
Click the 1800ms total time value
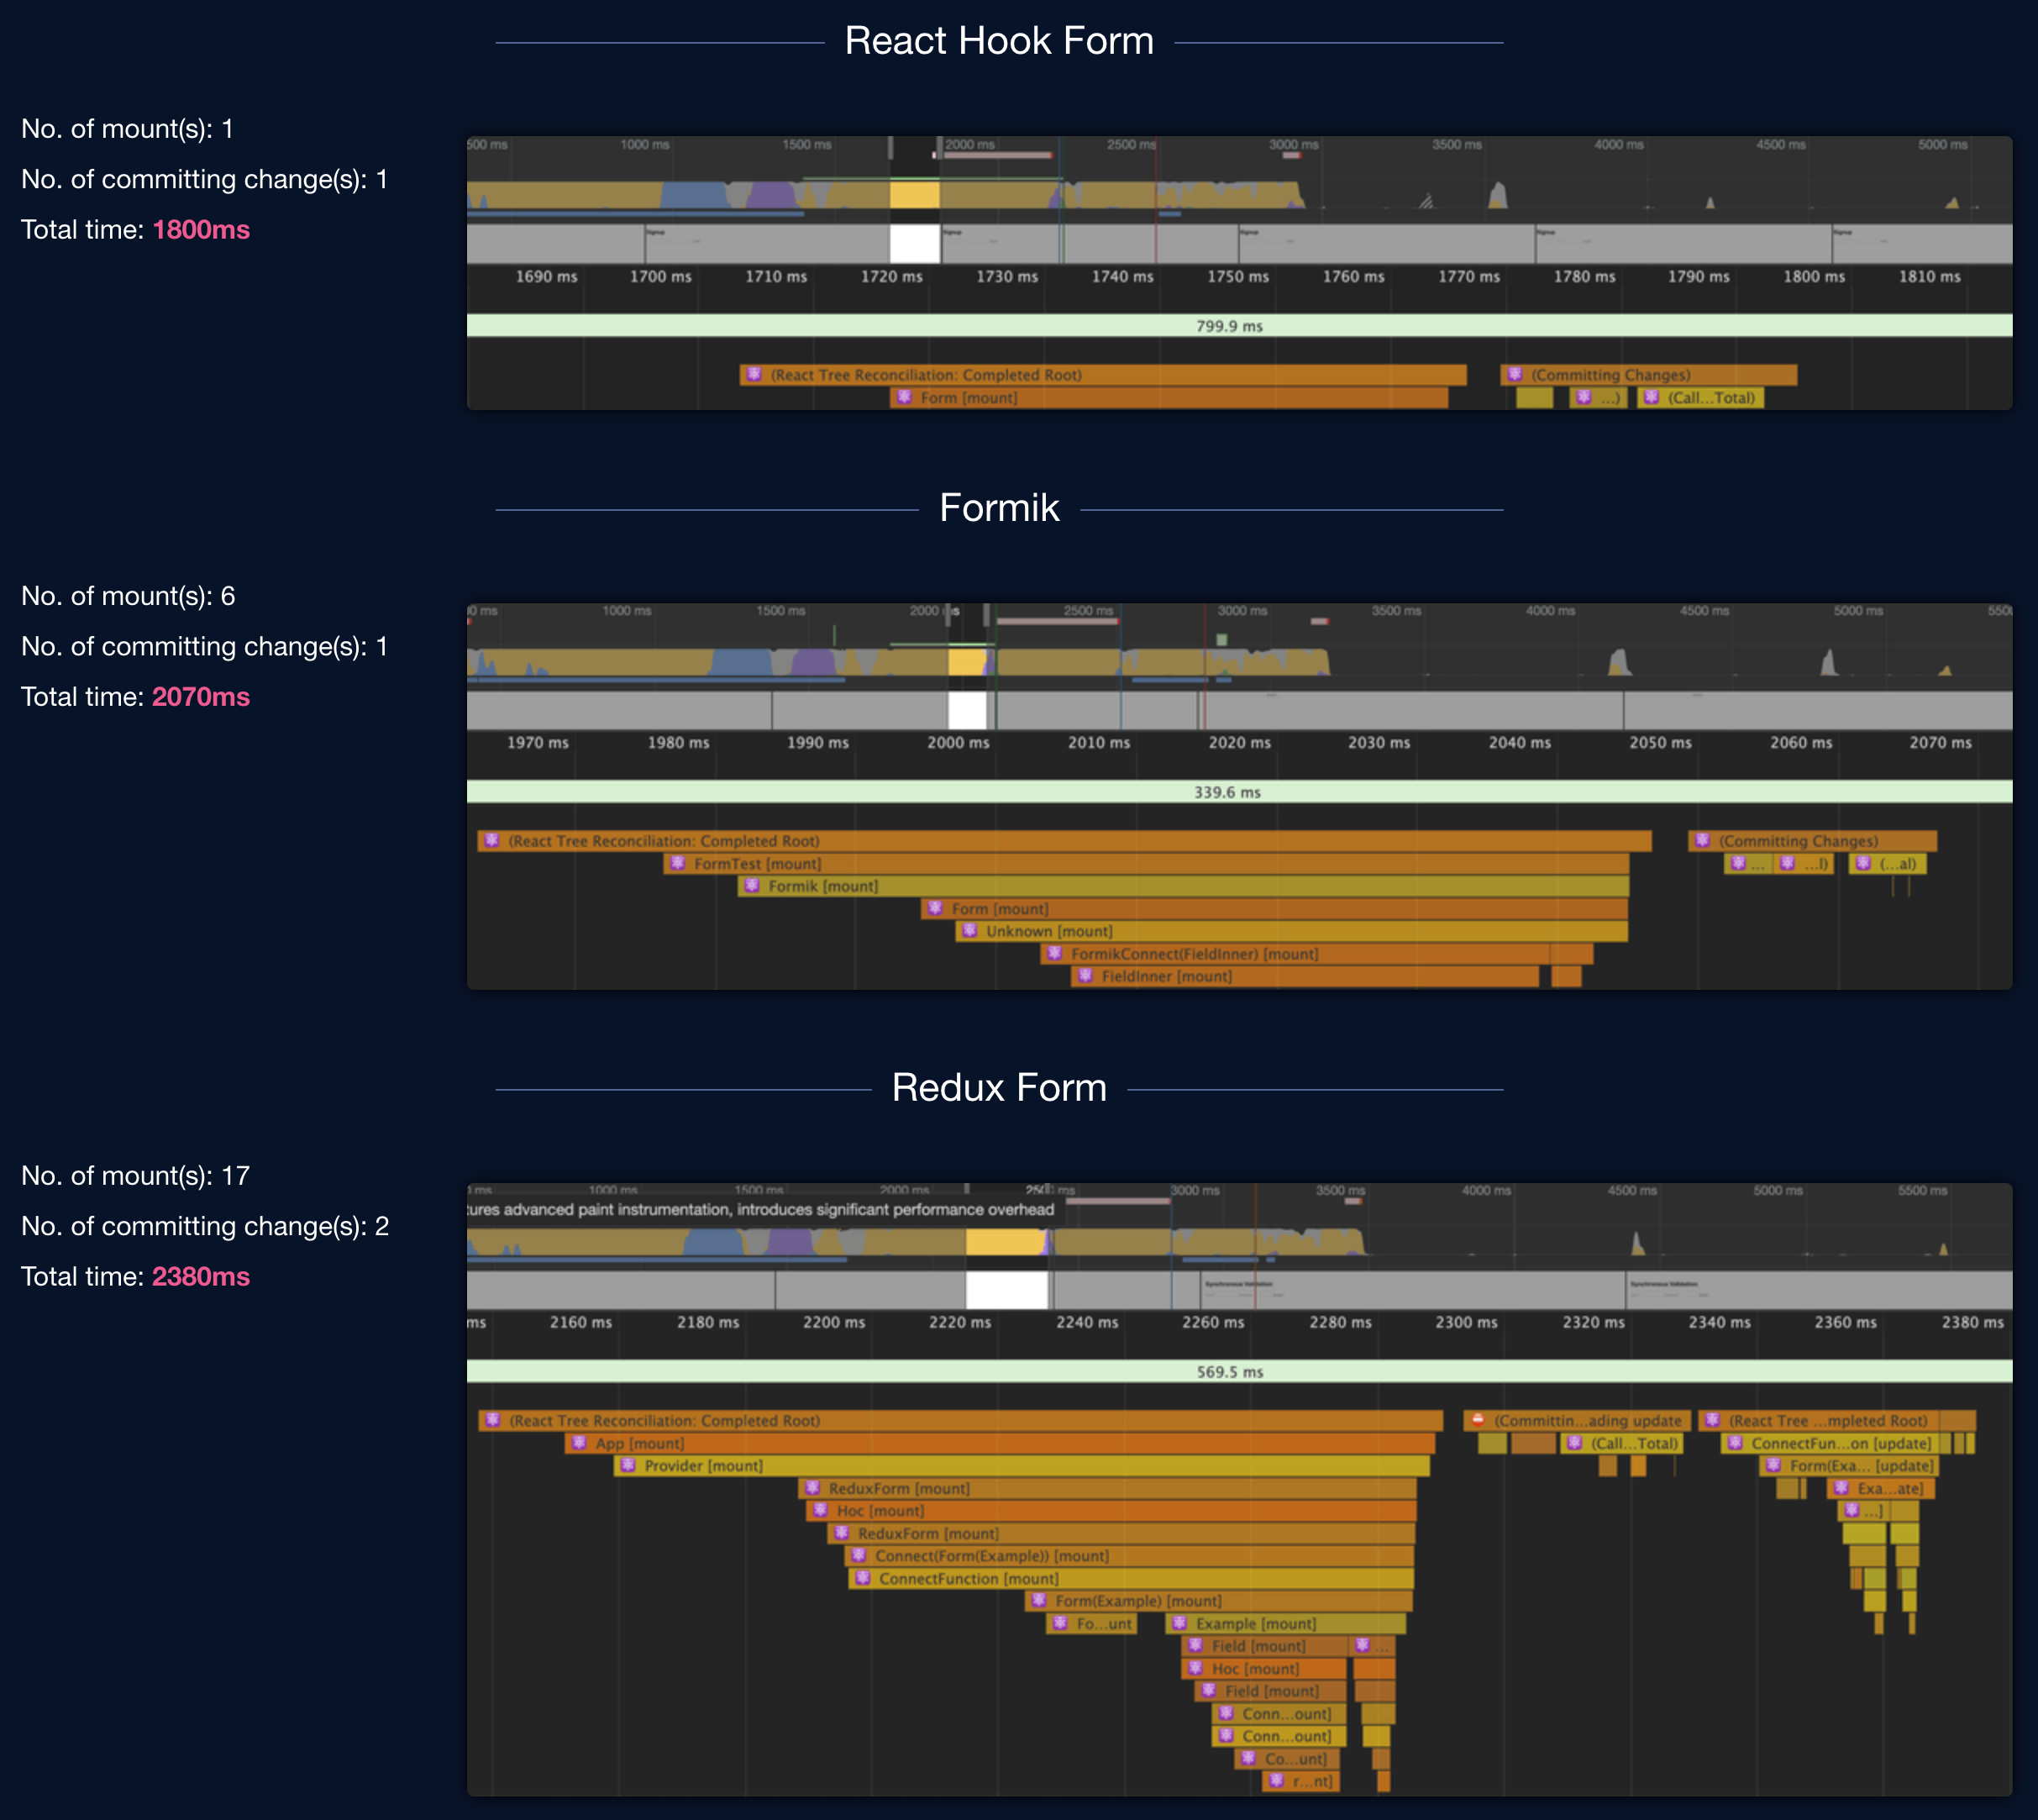(x=201, y=230)
